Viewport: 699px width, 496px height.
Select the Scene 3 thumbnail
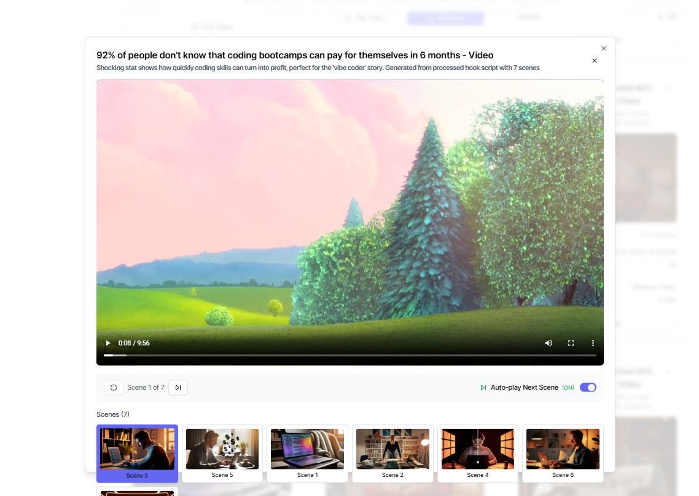pos(137,448)
